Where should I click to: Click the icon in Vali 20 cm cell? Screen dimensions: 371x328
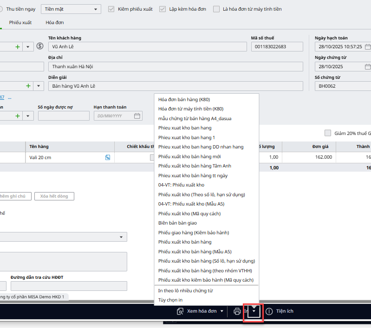pos(108,157)
